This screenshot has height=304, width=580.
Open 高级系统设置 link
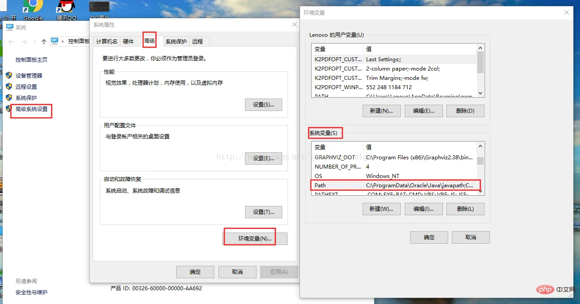(x=32, y=109)
